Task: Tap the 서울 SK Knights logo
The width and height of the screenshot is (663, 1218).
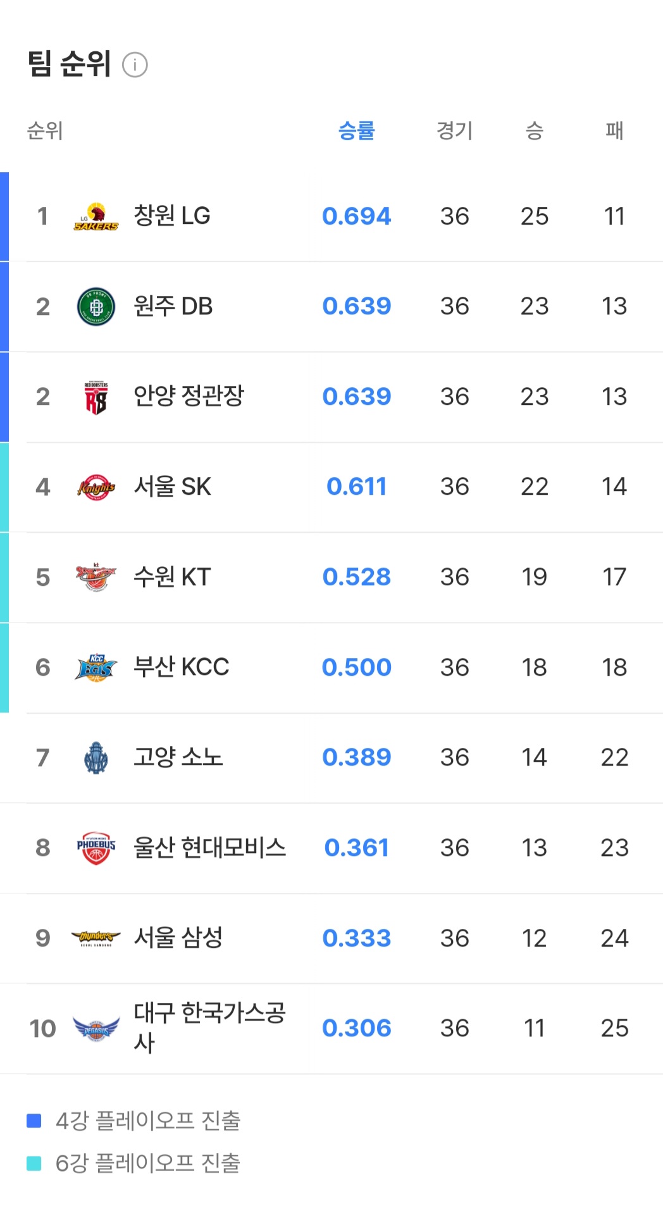Action: (x=96, y=487)
